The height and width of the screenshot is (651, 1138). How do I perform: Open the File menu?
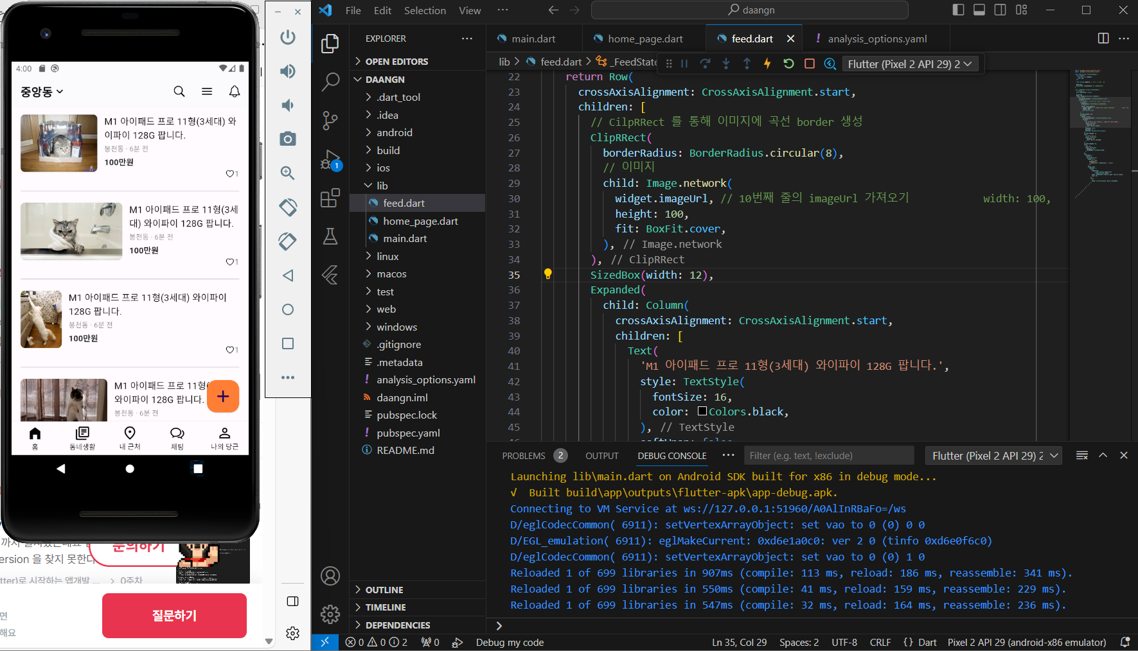(x=353, y=10)
